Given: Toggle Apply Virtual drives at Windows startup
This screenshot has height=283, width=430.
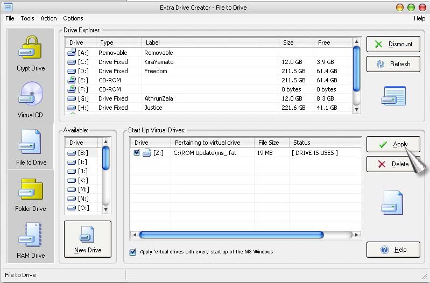Looking at the screenshot, I should (x=133, y=252).
